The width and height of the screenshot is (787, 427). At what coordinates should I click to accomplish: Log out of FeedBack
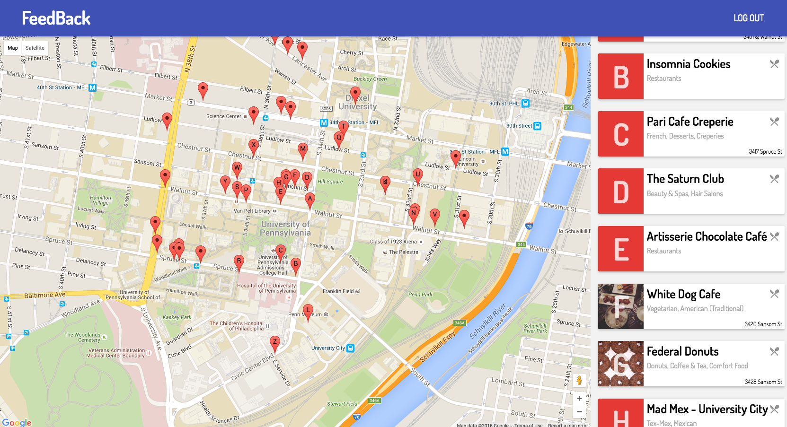pyautogui.click(x=749, y=18)
